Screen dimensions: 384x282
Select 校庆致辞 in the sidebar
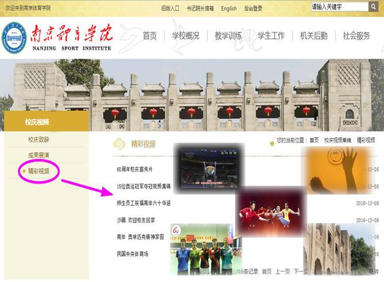[38, 140]
